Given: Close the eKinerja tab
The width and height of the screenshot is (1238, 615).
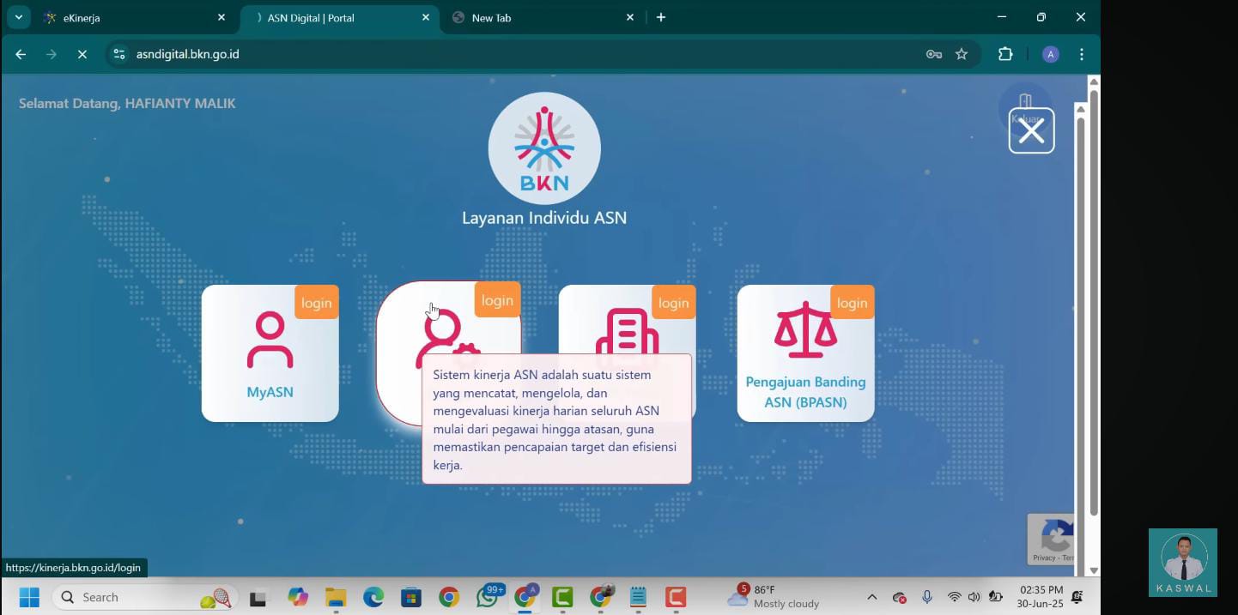Looking at the screenshot, I should [x=222, y=17].
